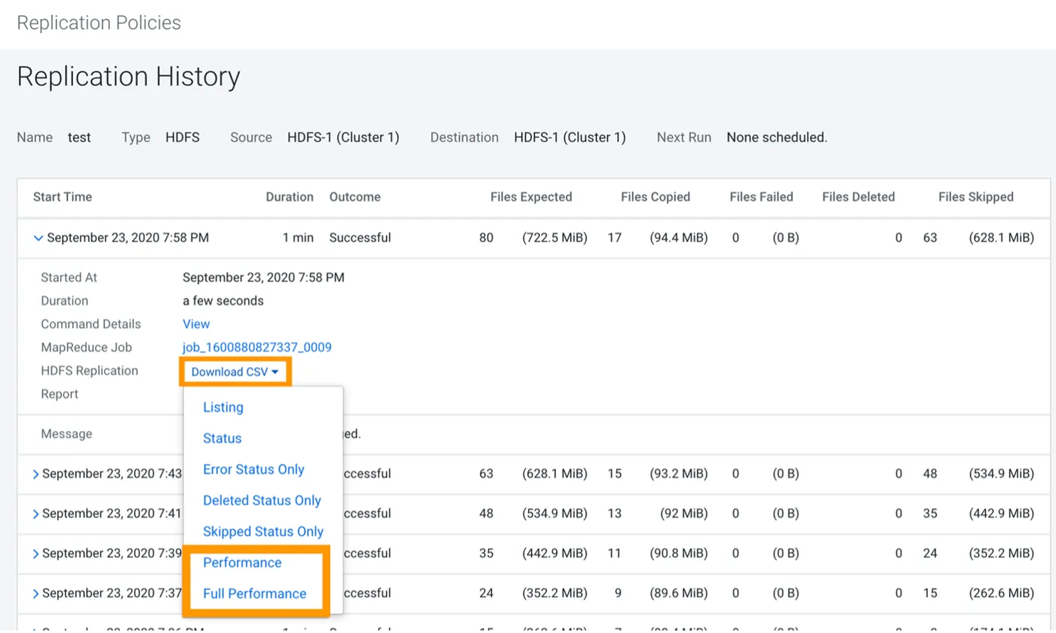Click the Started At September 23, 2020 7:58 PM value
Screen dimensions: 1056x633
[x=263, y=277]
